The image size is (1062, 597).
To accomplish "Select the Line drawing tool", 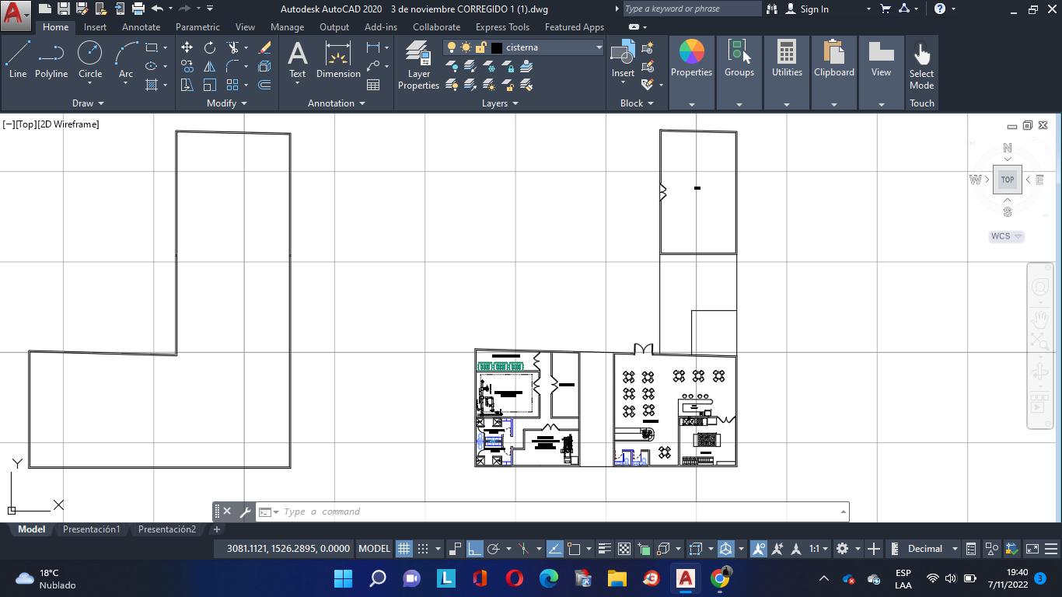I will click(x=18, y=61).
